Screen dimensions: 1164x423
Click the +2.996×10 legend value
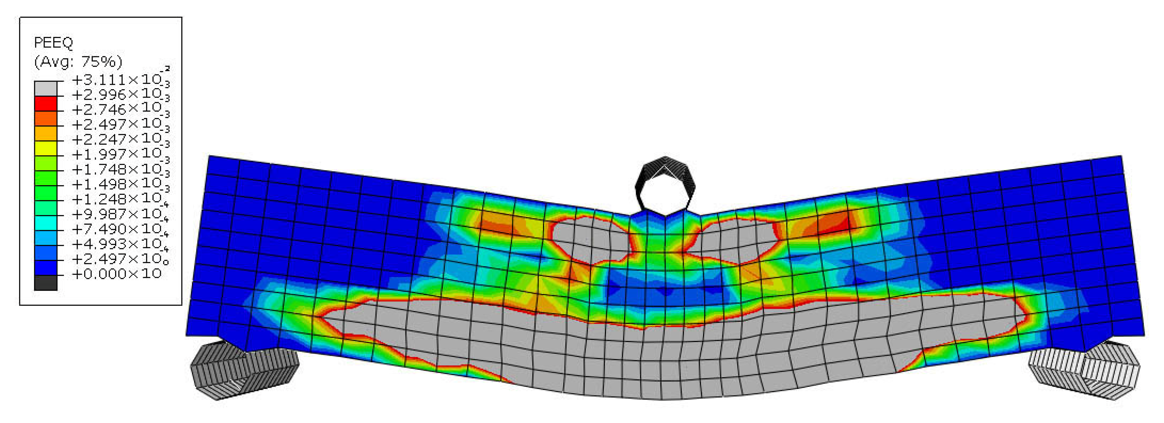(x=117, y=95)
